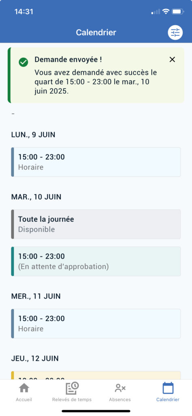Open the partially visible Thursday 12 June shift
Image resolution: width=192 pixels, height=416 pixels.
[96, 375]
